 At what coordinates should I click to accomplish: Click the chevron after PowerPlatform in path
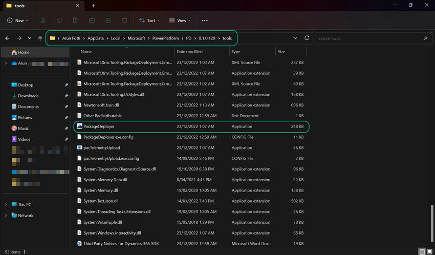(182, 38)
